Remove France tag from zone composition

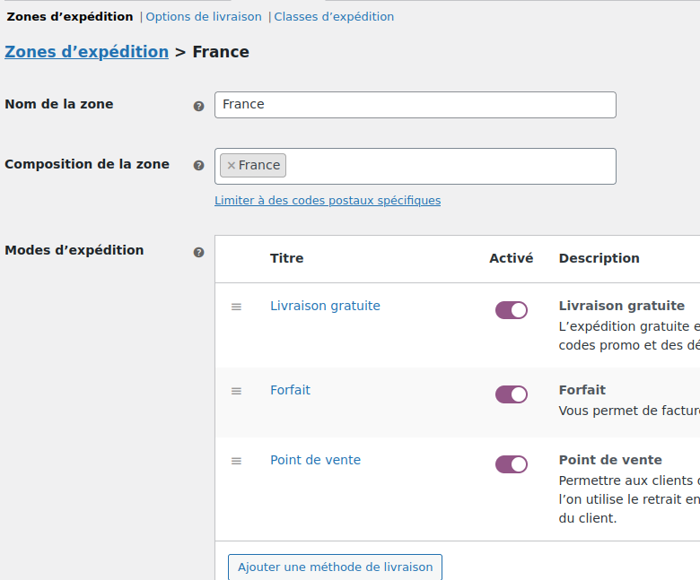[x=231, y=166]
